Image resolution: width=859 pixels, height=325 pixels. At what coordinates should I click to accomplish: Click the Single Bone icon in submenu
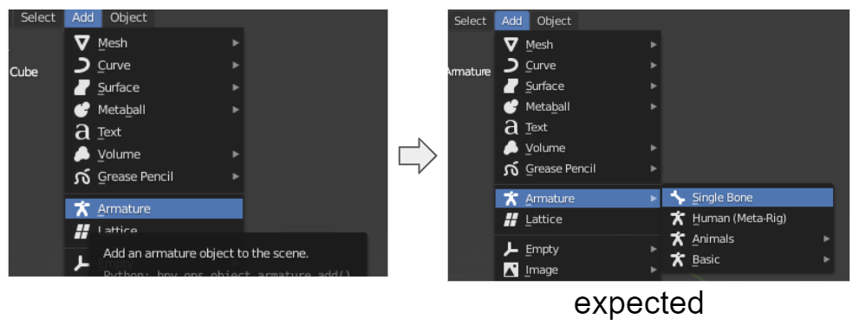click(678, 198)
